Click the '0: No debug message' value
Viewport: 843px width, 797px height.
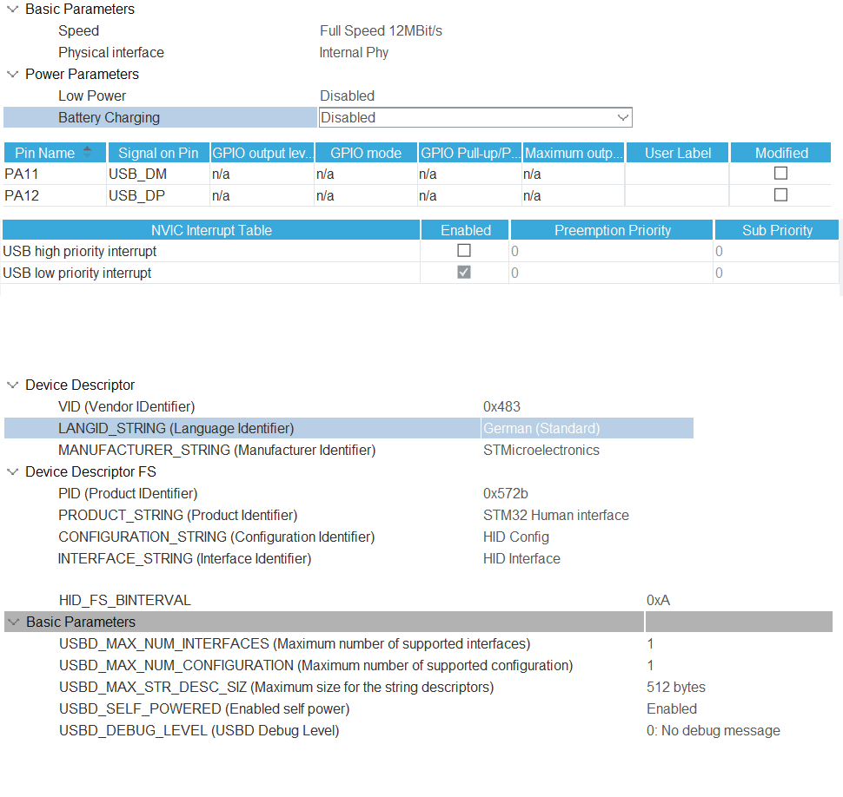713,730
